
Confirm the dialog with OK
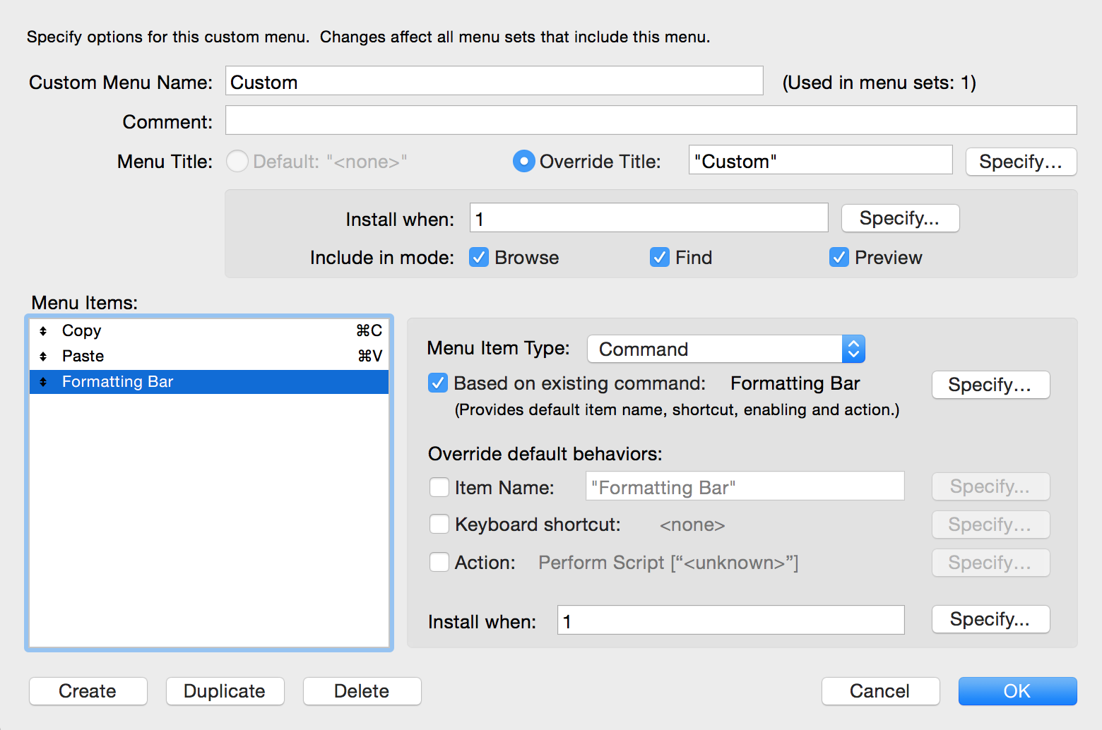pyautogui.click(x=1017, y=691)
